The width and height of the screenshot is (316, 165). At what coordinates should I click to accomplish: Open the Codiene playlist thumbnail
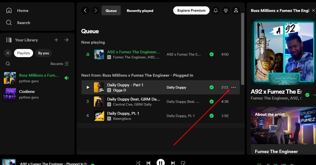(10, 94)
